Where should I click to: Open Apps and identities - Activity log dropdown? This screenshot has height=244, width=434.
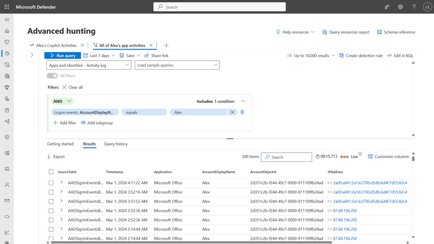[x=89, y=65]
